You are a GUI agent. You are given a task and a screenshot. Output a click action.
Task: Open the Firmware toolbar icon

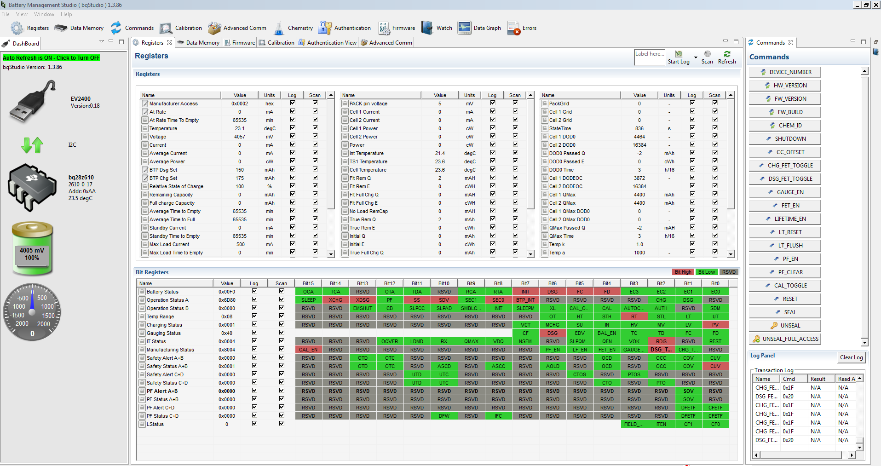pos(384,28)
